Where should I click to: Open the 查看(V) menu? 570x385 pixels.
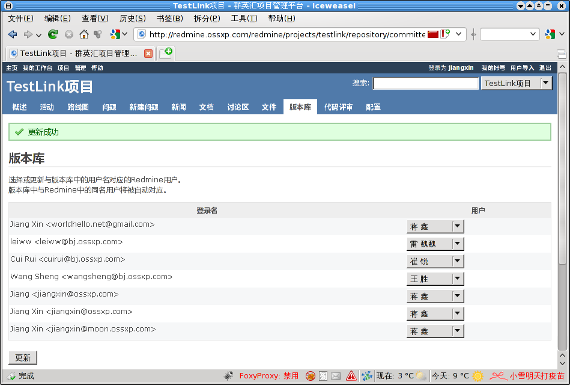pos(95,19)
